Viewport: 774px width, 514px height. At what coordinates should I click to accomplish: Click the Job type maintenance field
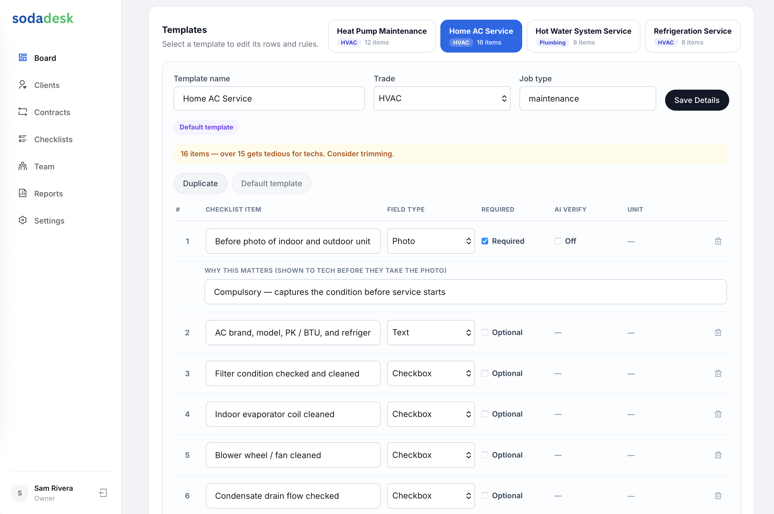[587, 98]
